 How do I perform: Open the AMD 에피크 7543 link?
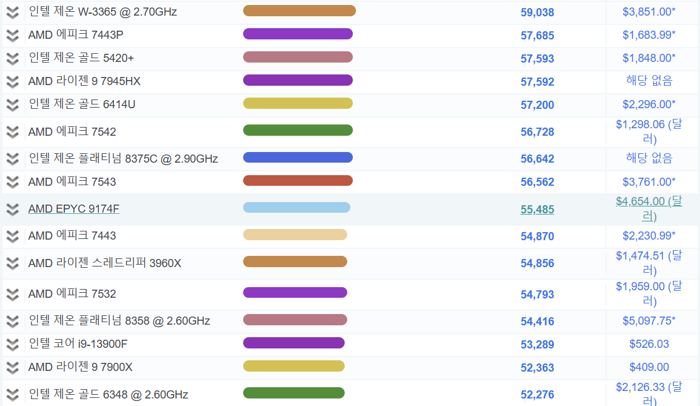72,182
